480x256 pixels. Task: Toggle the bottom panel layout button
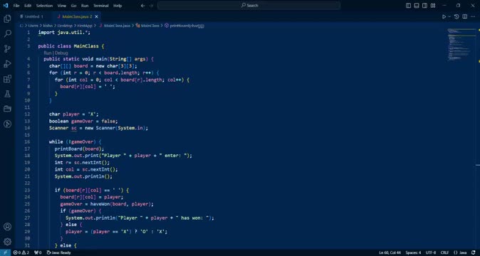tap(417, 6)
